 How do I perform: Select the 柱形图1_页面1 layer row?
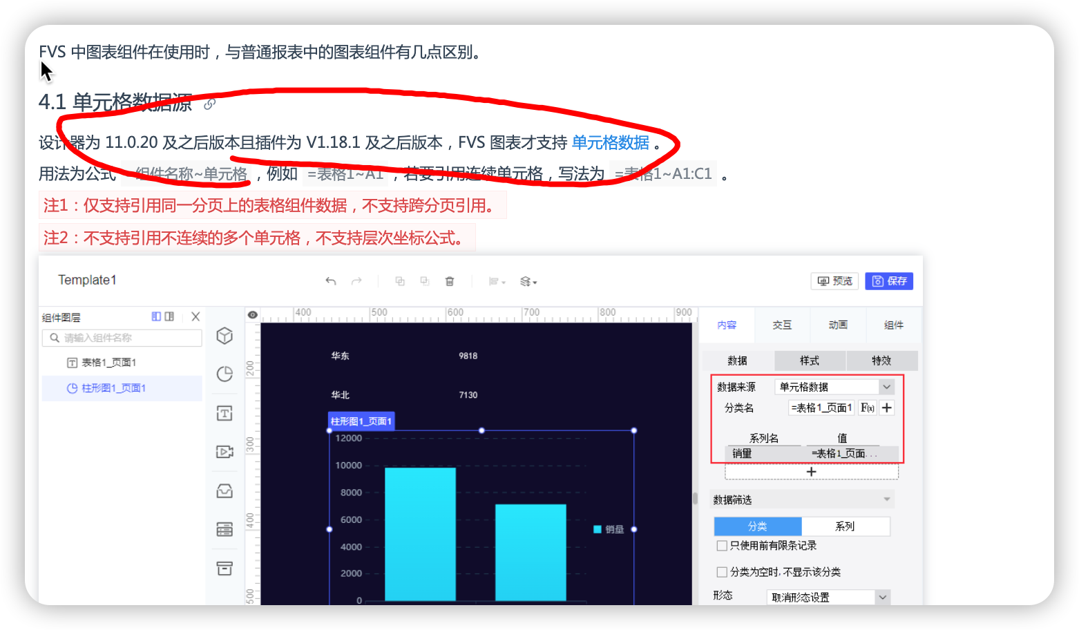click(122, 388)
